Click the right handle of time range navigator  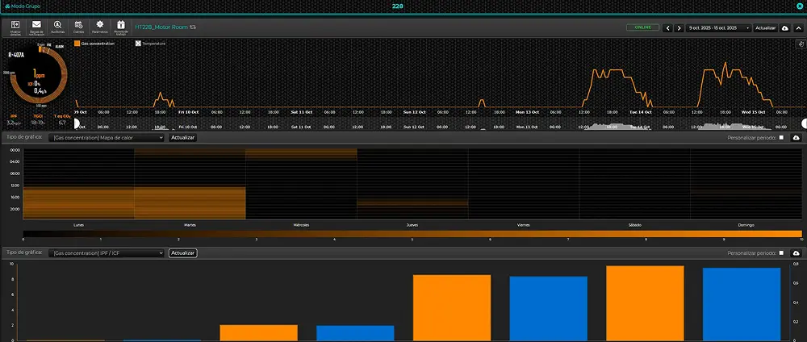click(805, 123)
